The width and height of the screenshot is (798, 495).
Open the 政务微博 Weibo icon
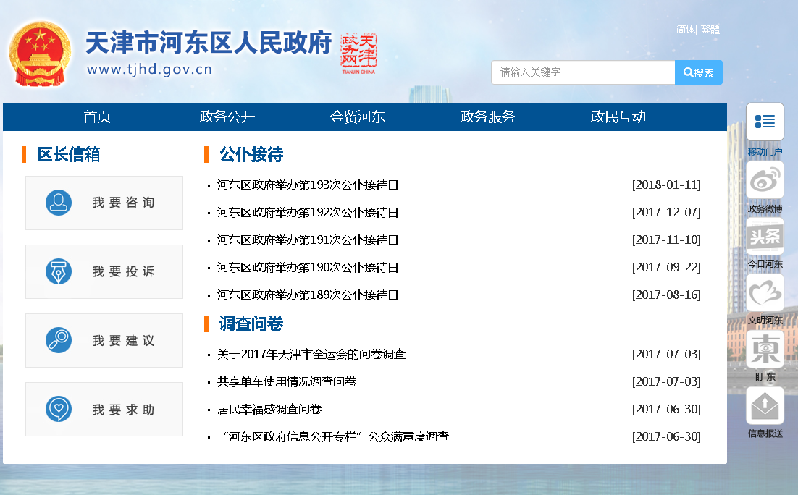[x=765, y=179]
